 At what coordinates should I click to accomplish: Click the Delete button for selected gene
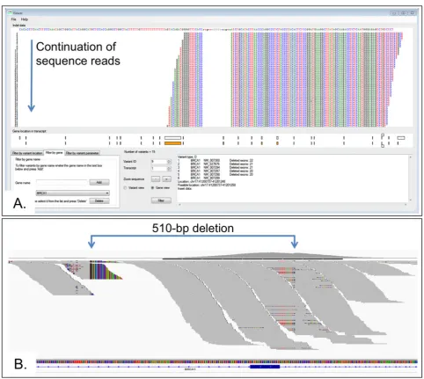coord(99,200)
